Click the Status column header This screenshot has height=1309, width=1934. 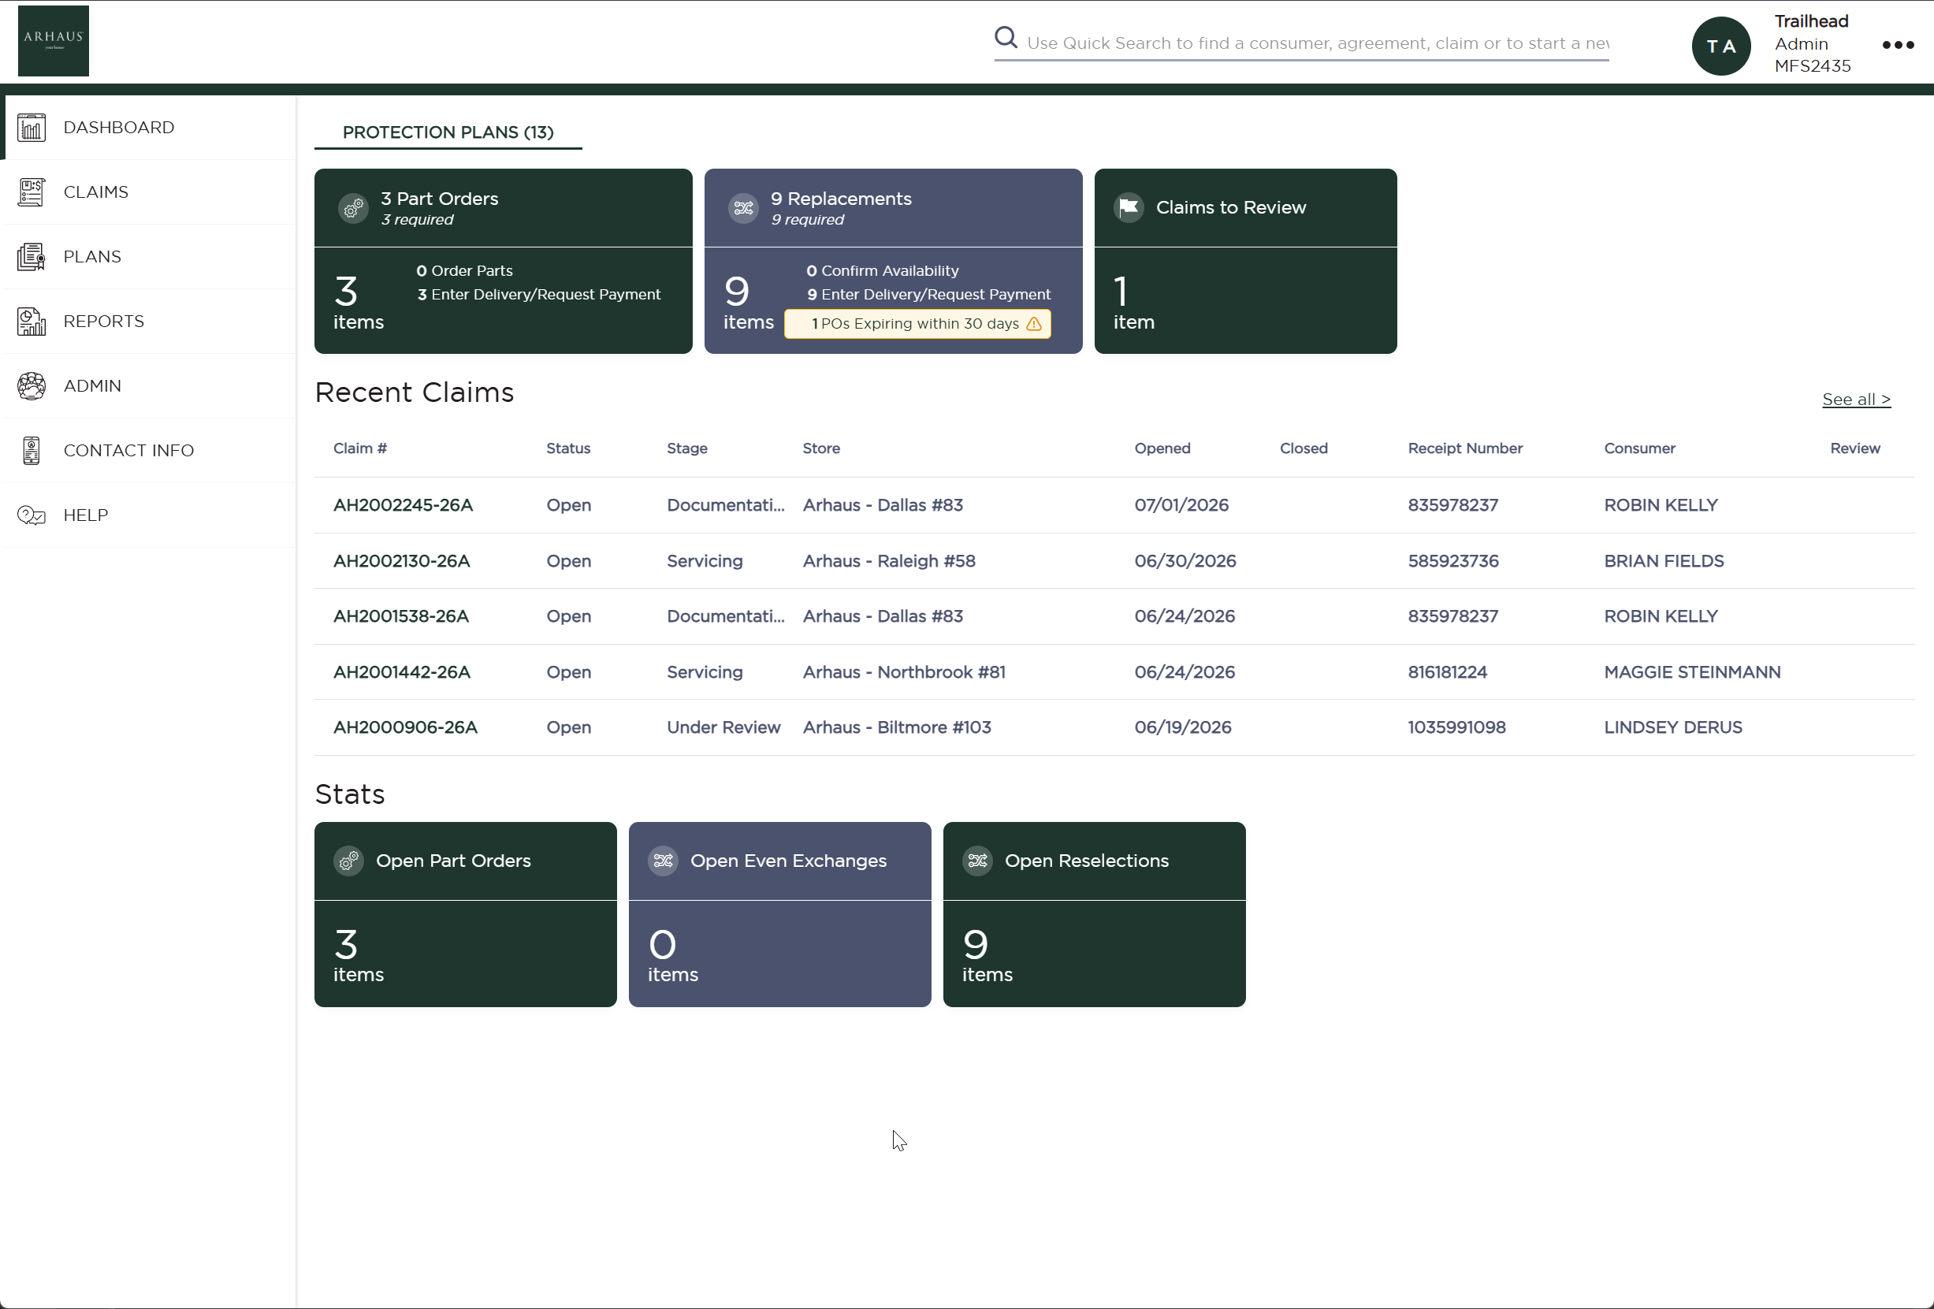point(568,448)
